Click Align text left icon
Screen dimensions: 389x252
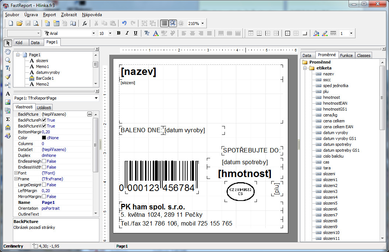pos(184,33)
